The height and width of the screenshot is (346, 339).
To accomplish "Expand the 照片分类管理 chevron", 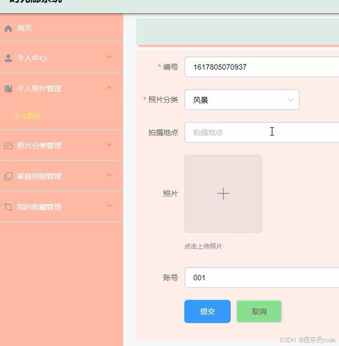I will pos(109,145).
